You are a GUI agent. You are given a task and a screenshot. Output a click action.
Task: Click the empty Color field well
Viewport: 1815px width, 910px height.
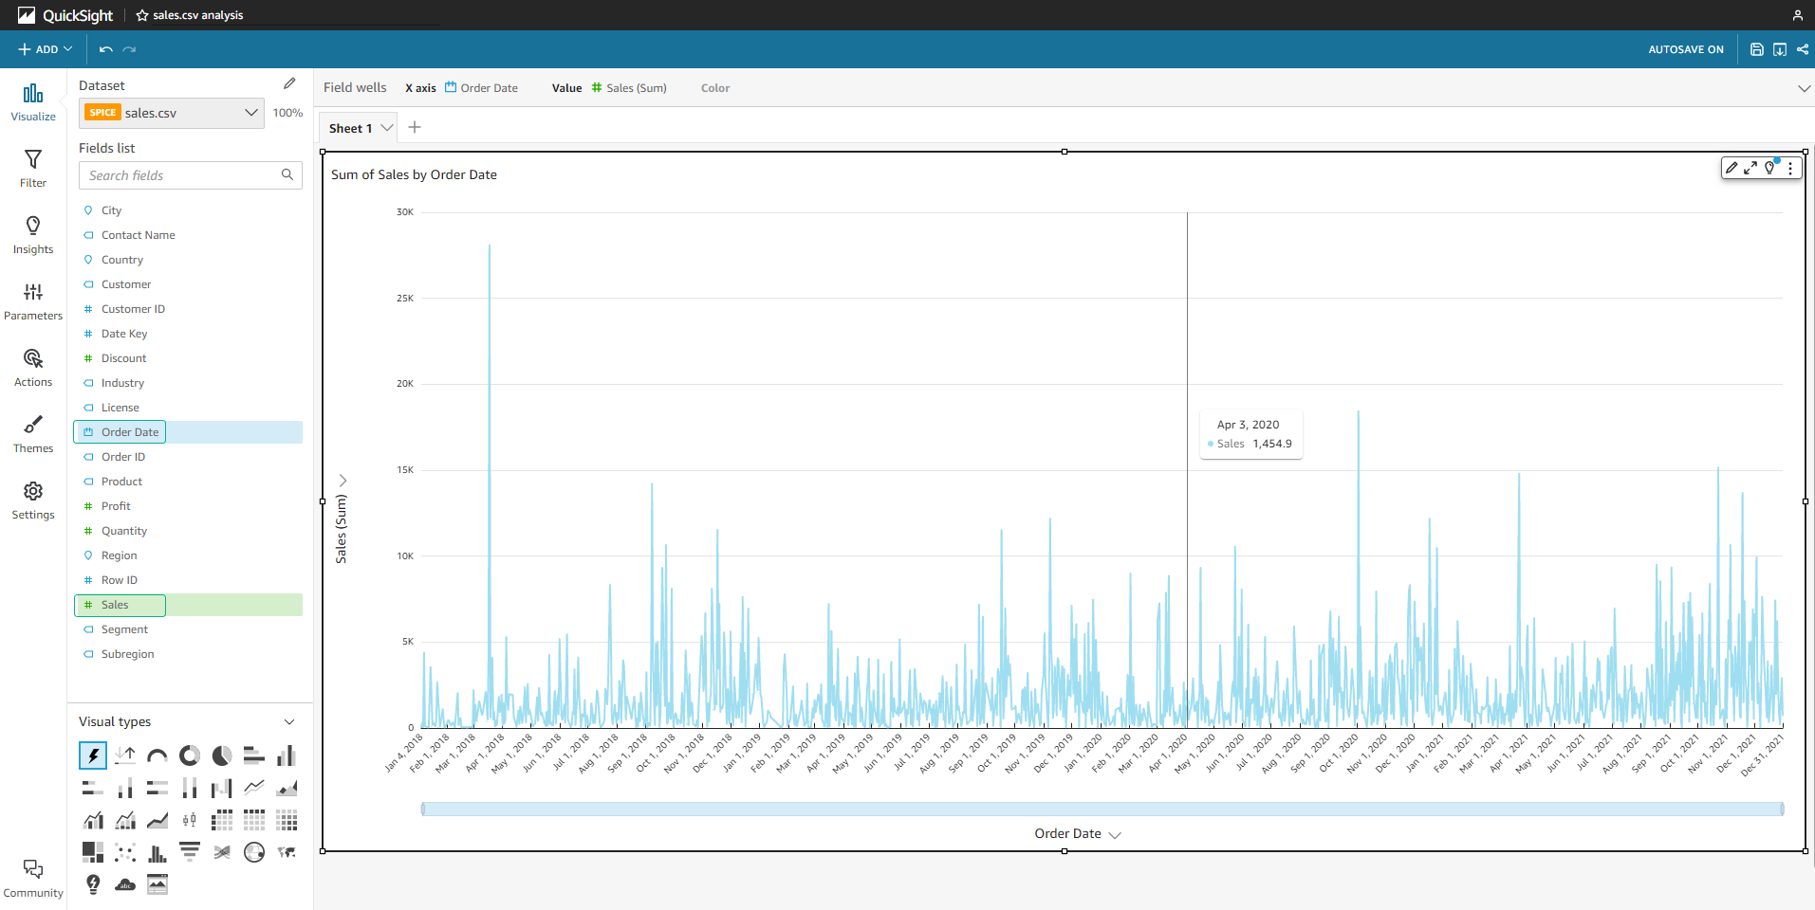(715, 88)
